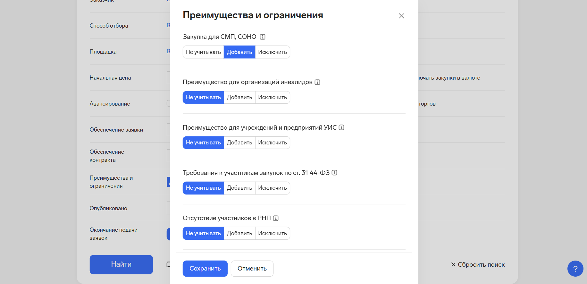Show info for учреждений и предприятий УИС
The width and height of the screenshot is (587, 284).
click(341, 127)
